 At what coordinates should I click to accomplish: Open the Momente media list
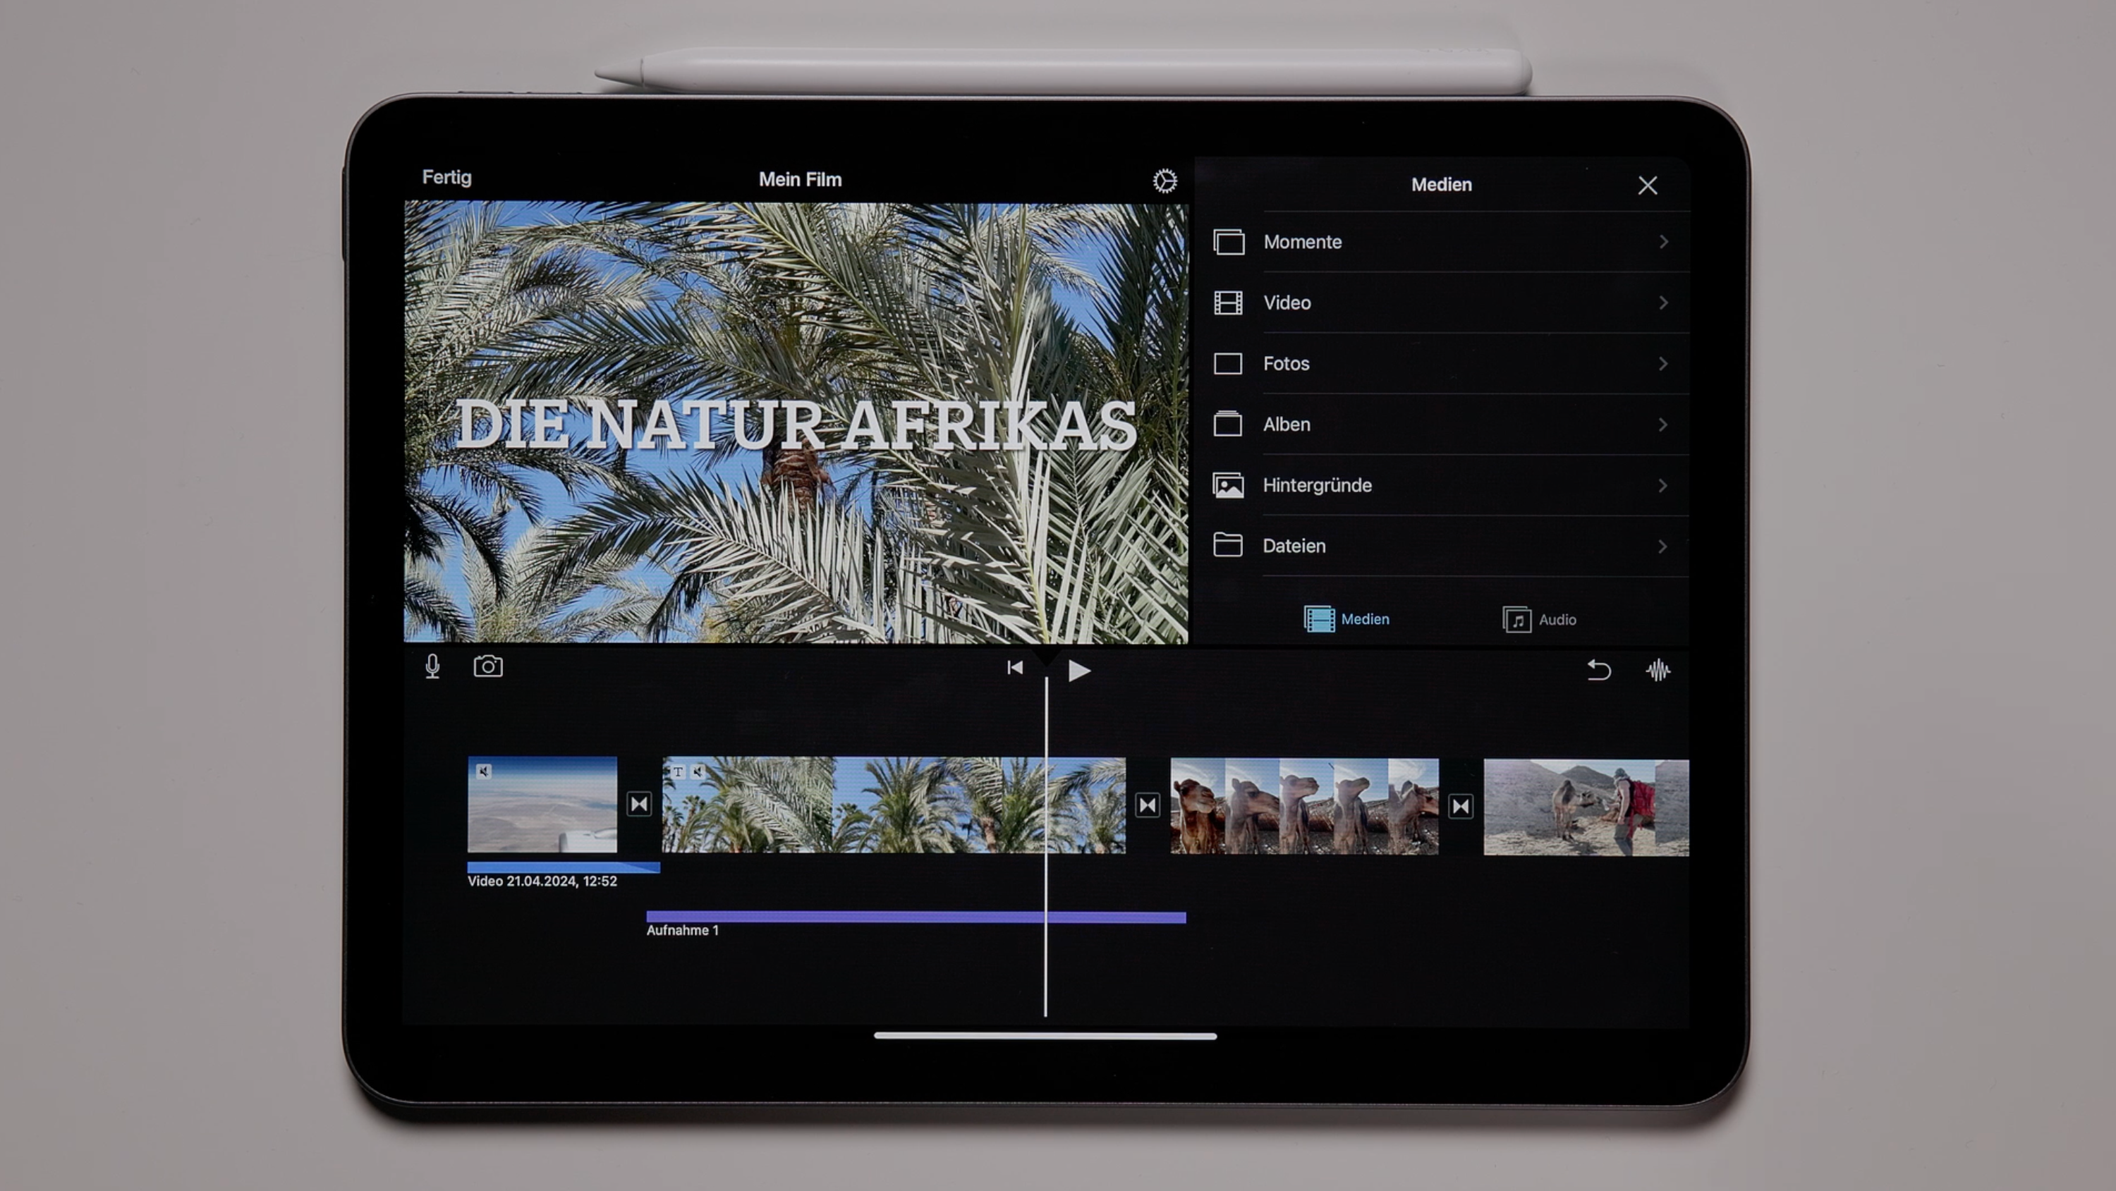tap(1474, 241)
